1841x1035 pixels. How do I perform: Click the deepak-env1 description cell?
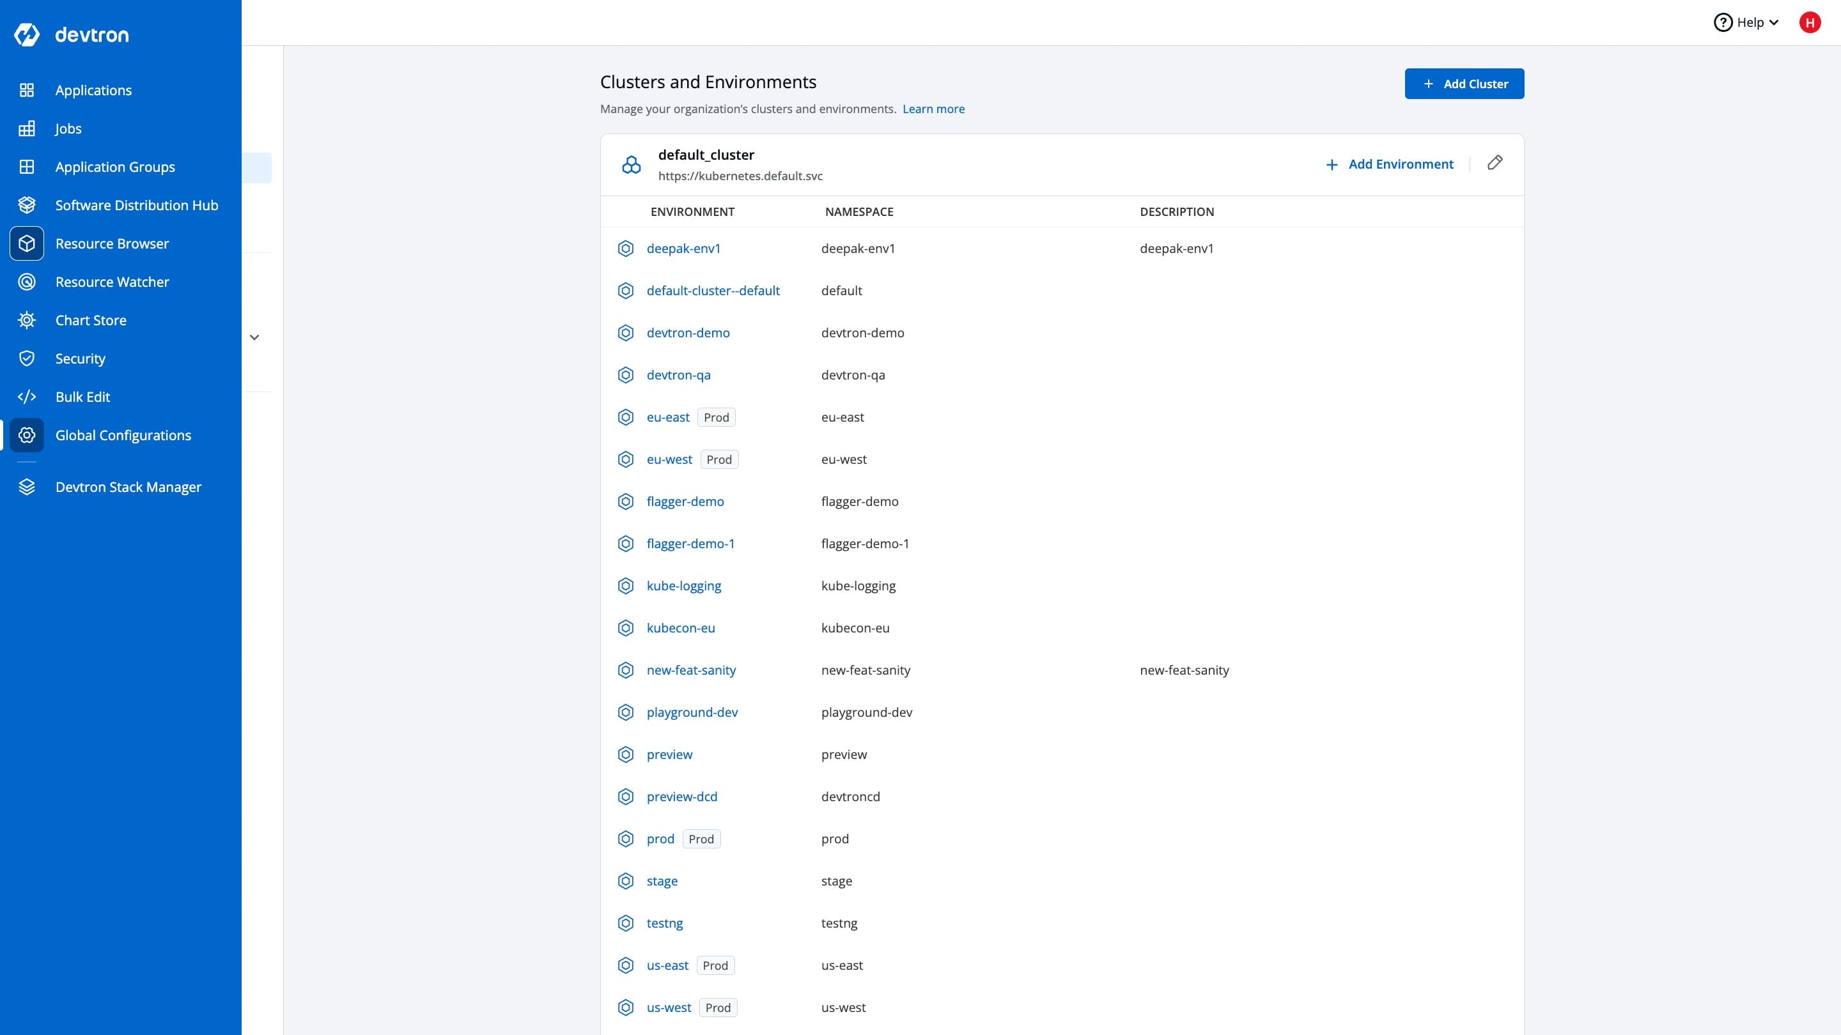click(1176, 249)
